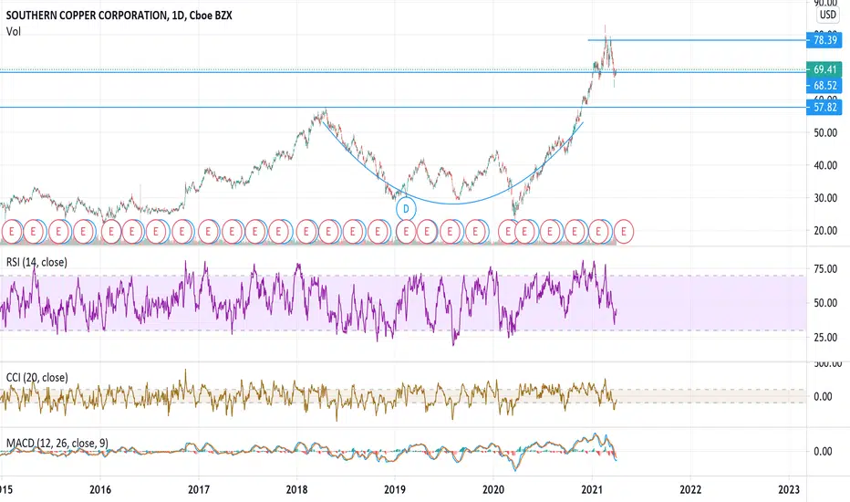
Task: Select the CCI (20, close) indicator label
Action: 36,377
